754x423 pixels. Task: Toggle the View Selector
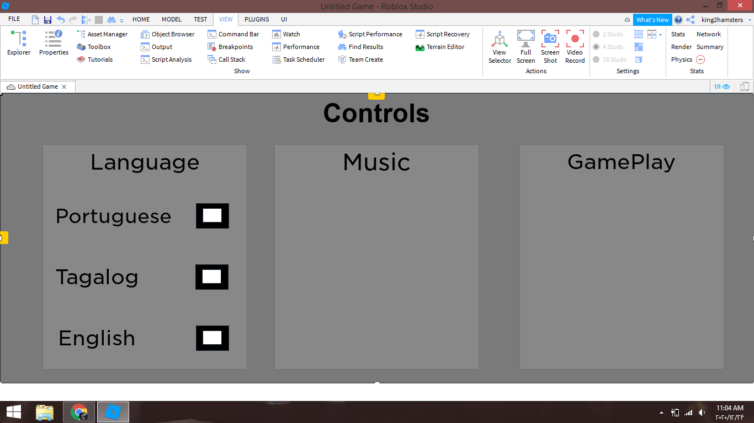pos(500,47)
